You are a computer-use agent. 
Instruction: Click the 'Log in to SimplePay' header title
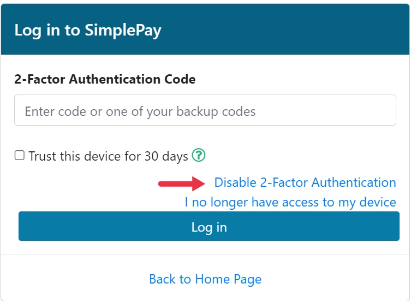click(x=88, y=30)
